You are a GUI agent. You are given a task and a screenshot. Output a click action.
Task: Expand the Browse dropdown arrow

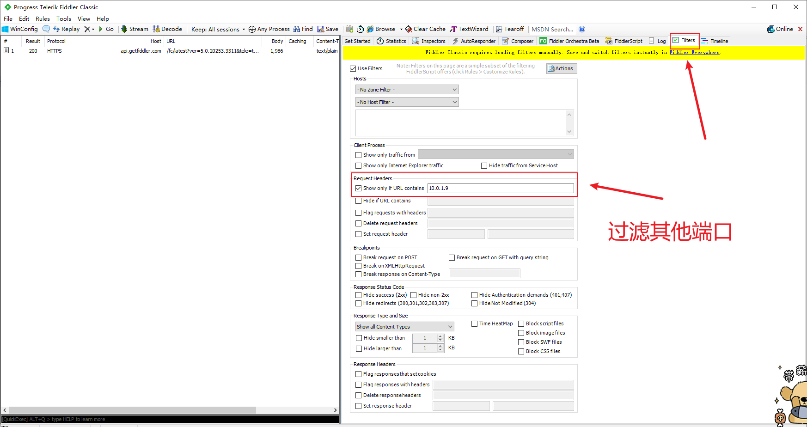pos(401,29)
